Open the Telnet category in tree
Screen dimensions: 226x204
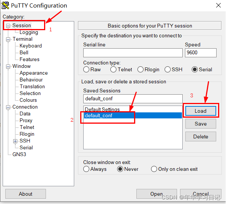[27, 127]
